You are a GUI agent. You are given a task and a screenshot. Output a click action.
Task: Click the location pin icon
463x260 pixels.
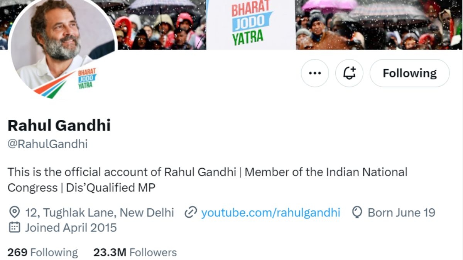(x=14, y=212)
